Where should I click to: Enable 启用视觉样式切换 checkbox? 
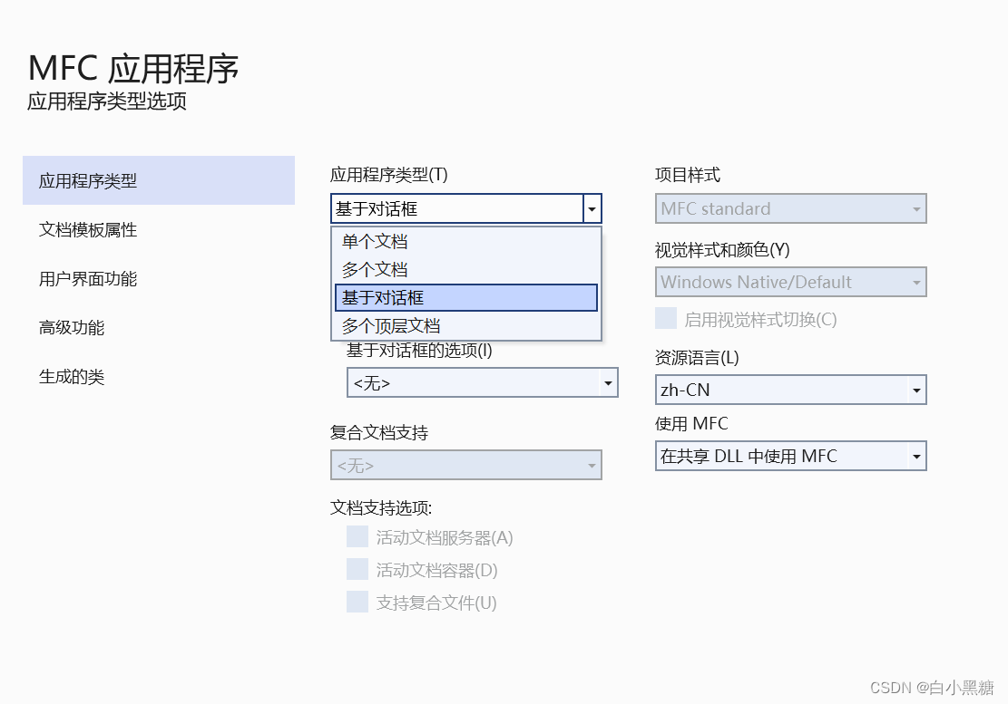tap(666, 318)
